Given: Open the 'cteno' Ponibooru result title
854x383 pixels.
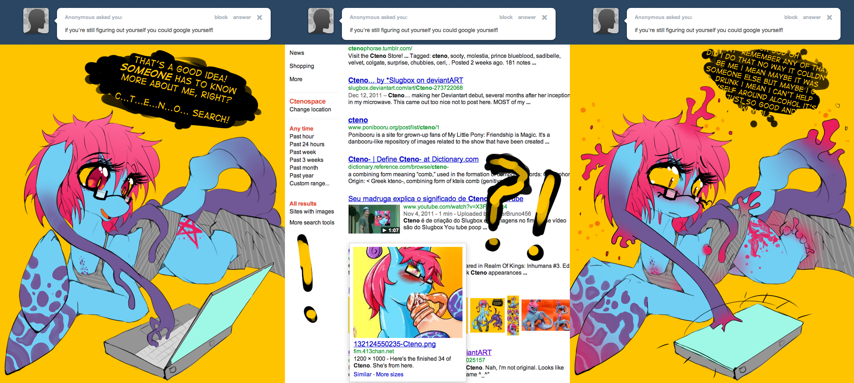Looking at the screenshot, I should (x=358, y=120).
